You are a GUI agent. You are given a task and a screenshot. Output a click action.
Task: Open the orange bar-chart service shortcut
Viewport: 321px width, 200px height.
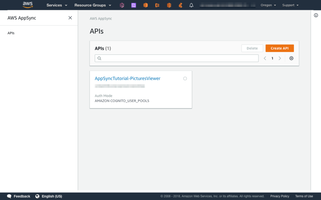pos(181,5)
